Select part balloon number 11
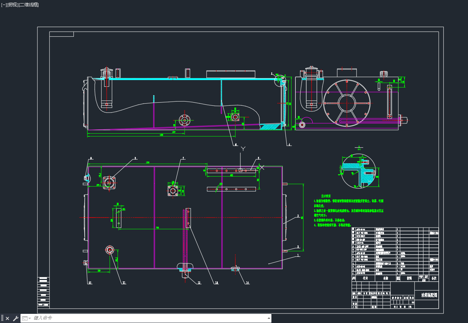468x323 pixels. coord(124,283)
